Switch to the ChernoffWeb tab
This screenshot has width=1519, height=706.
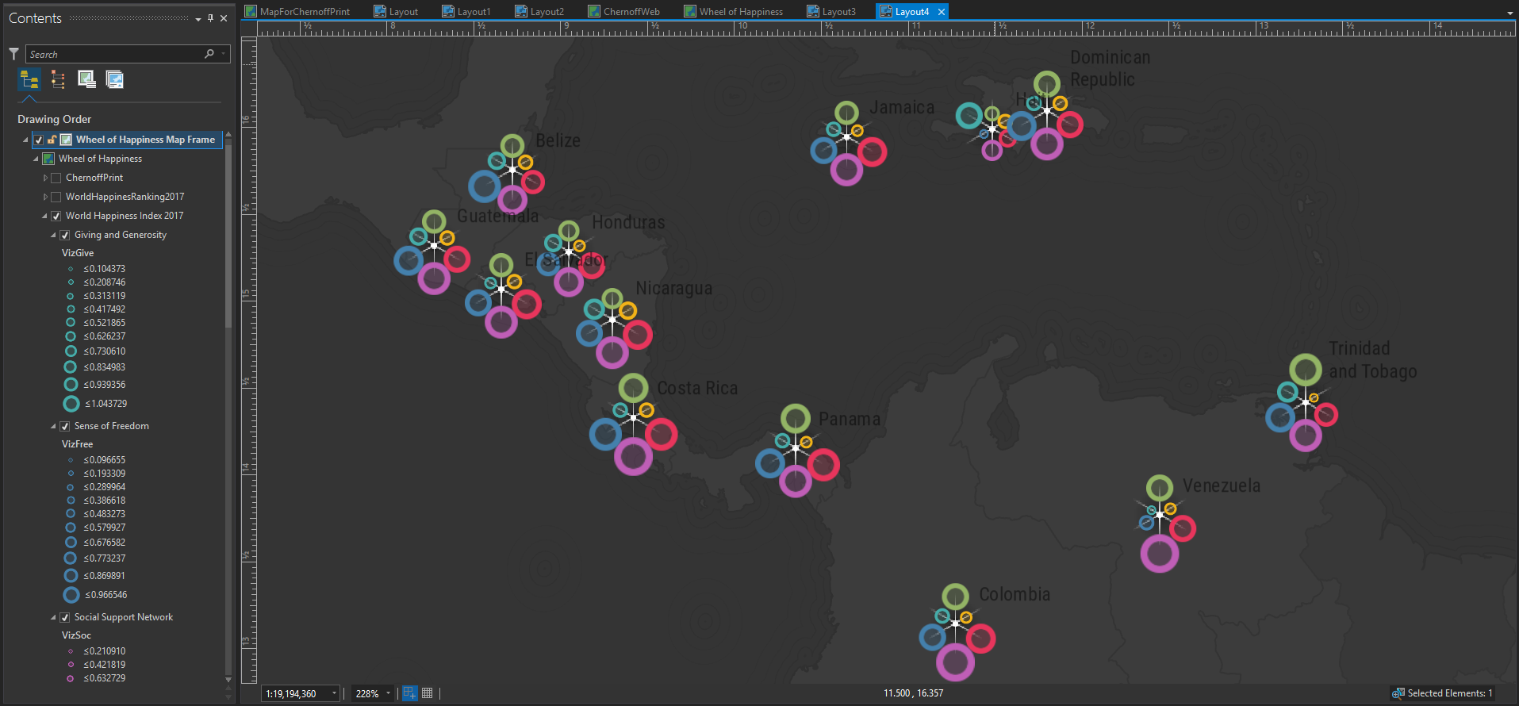623,12
